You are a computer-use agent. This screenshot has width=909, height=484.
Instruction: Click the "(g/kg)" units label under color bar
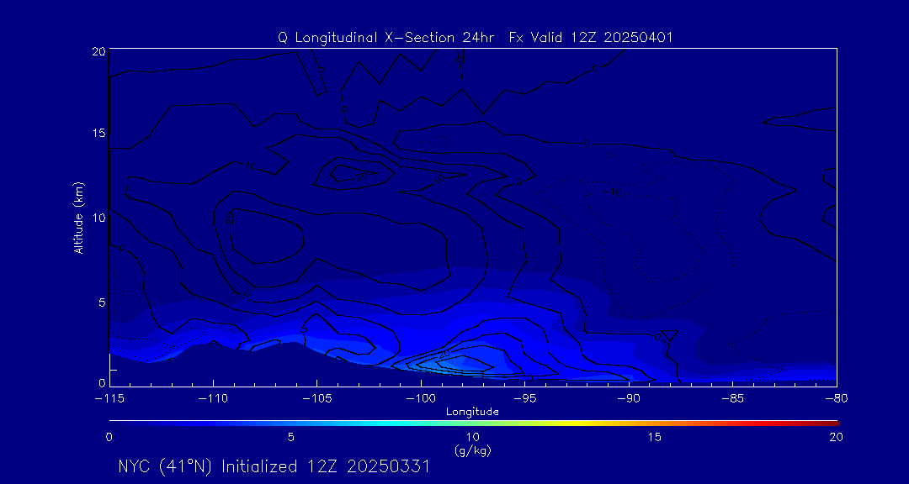point(474,451)
